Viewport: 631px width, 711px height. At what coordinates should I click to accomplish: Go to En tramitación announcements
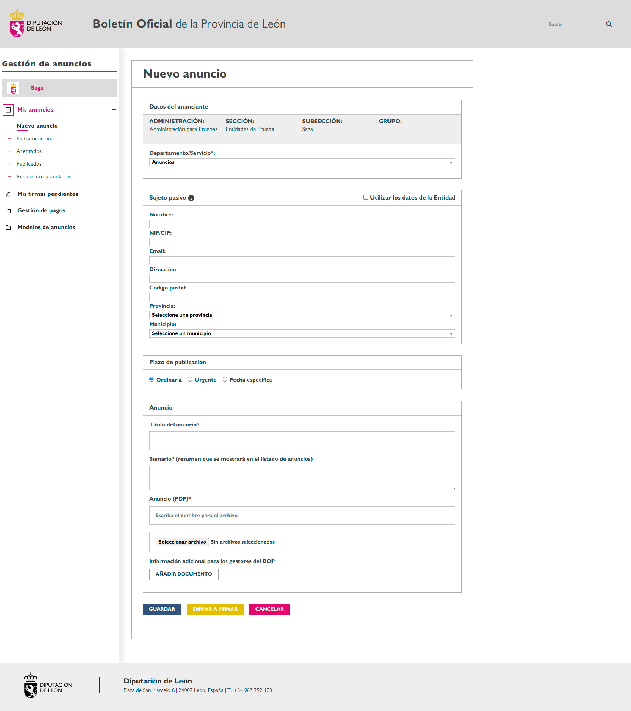click(34, 138)
